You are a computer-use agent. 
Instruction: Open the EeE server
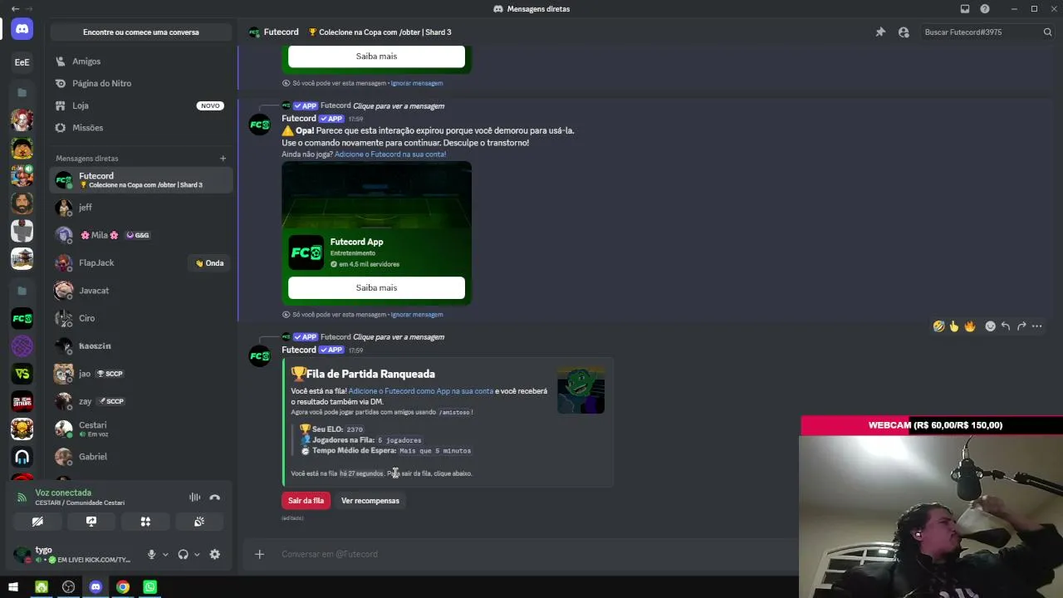coord(22,62)
